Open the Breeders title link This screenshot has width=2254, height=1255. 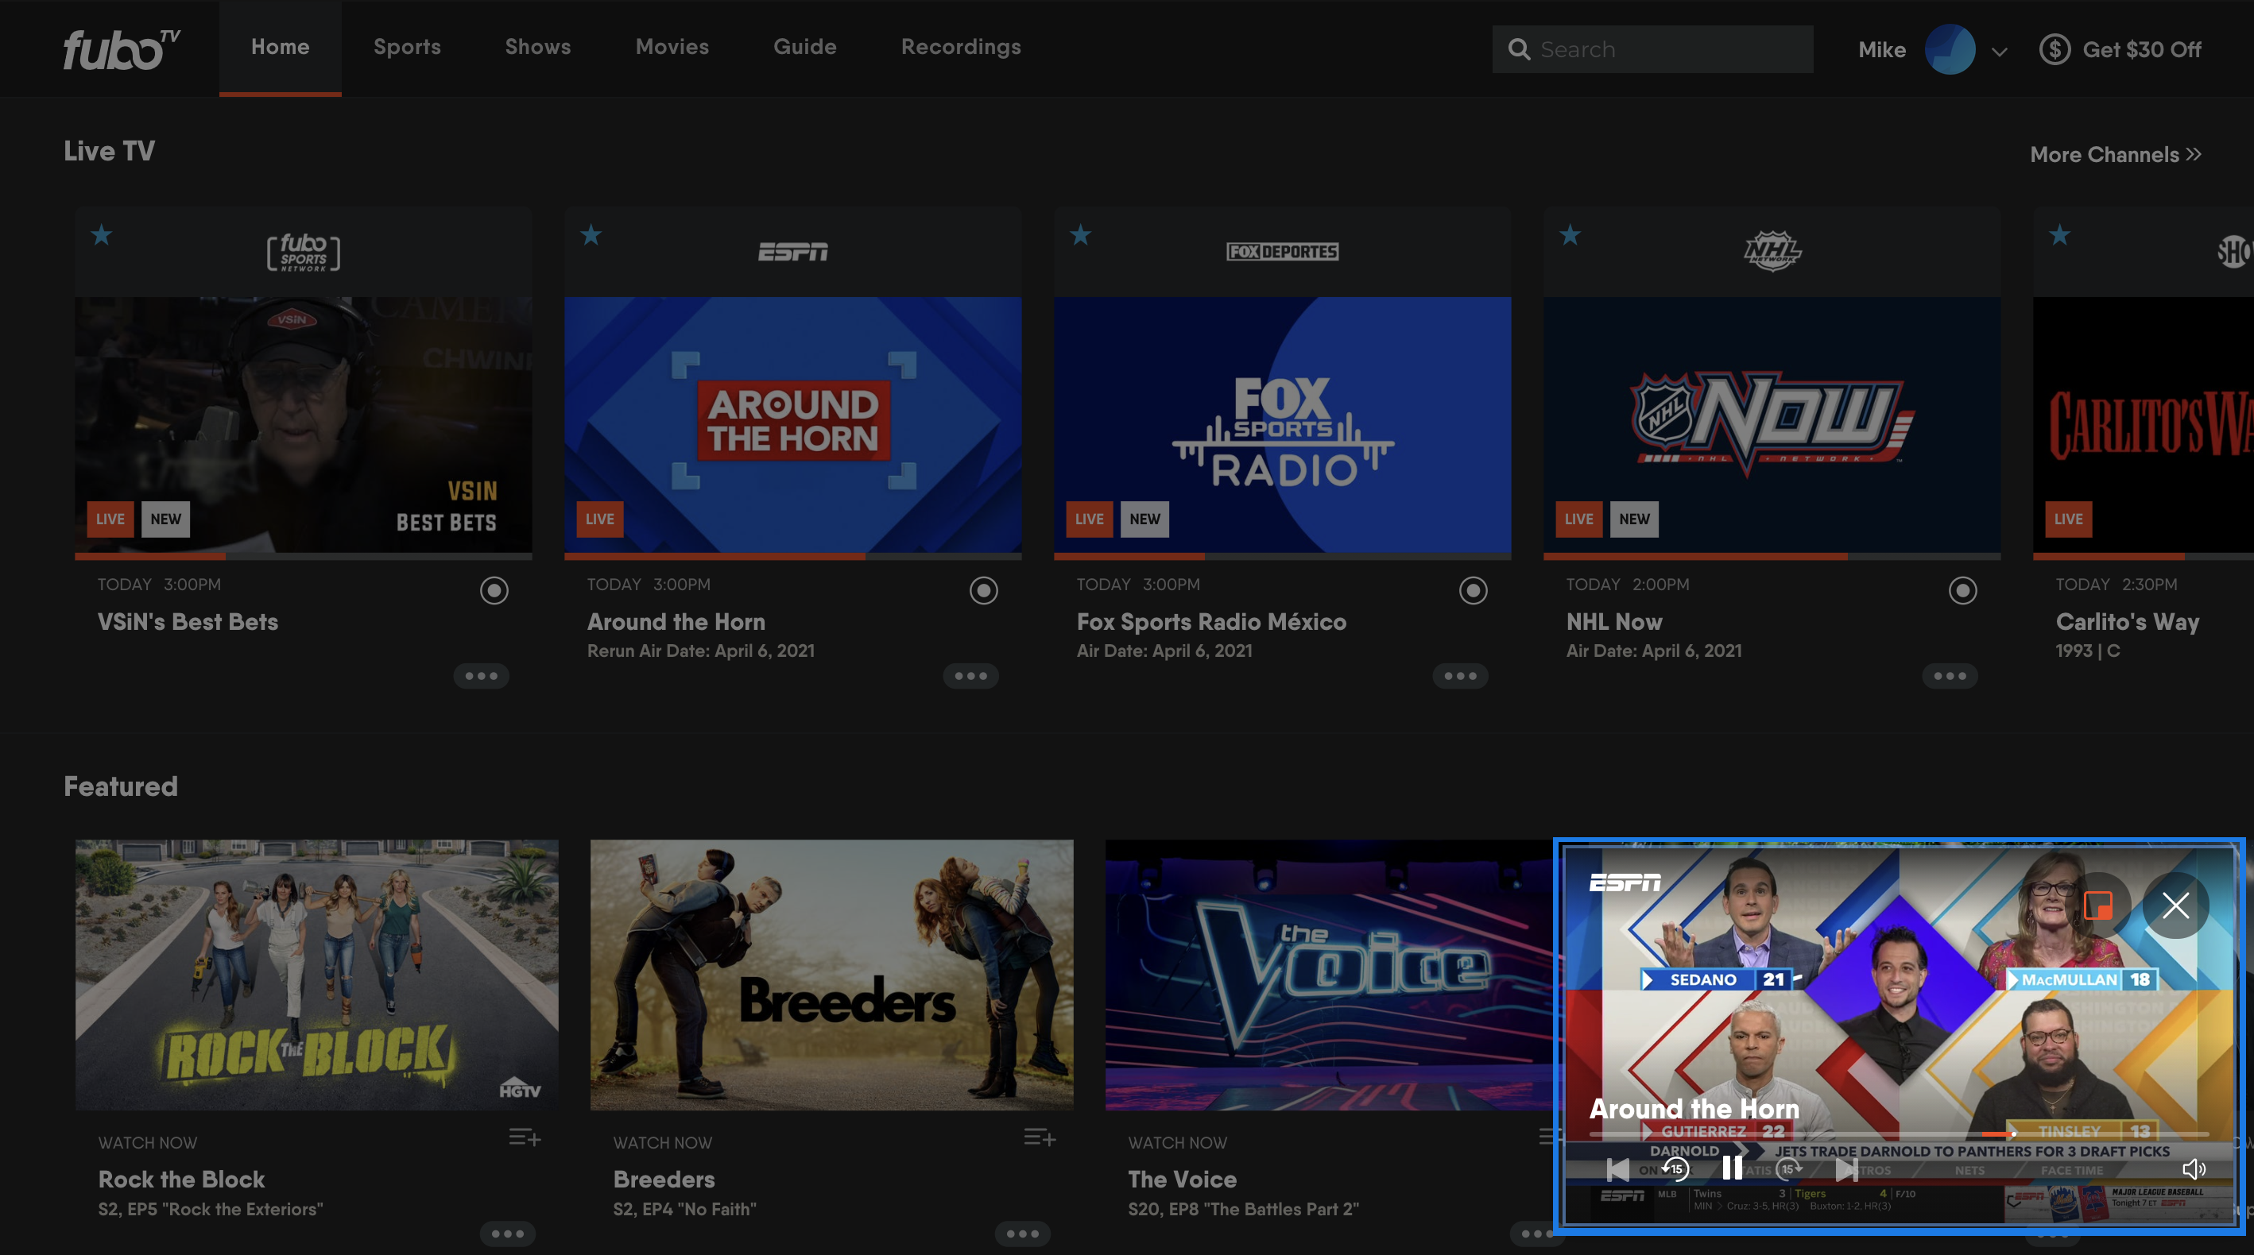664,1179
